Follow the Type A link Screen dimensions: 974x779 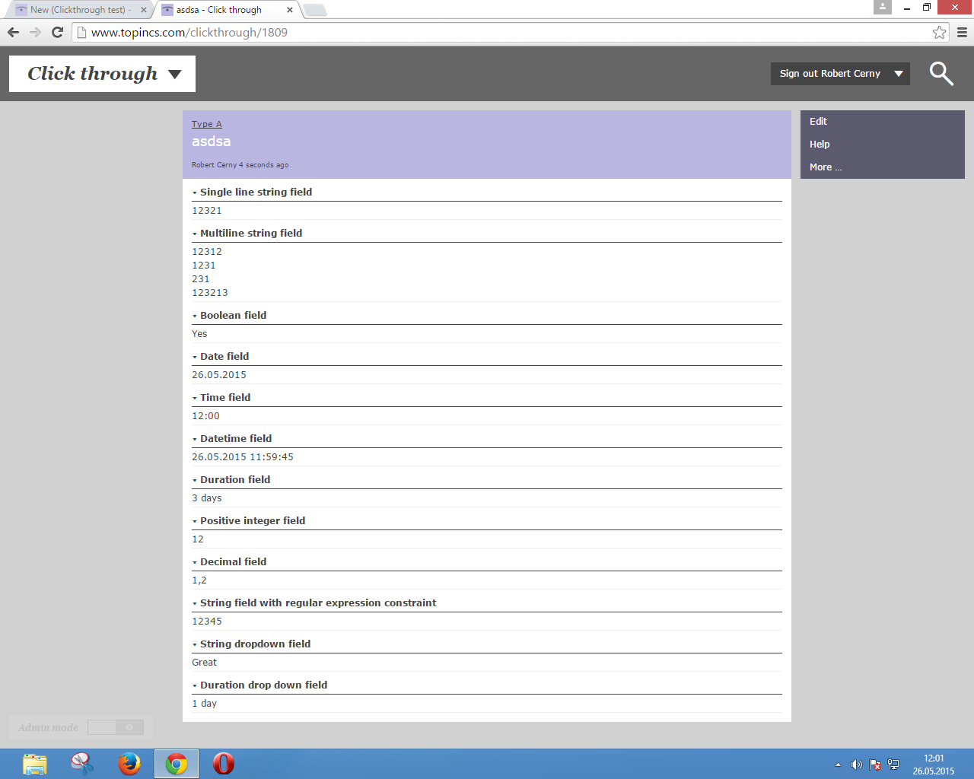tap(206, 124)
